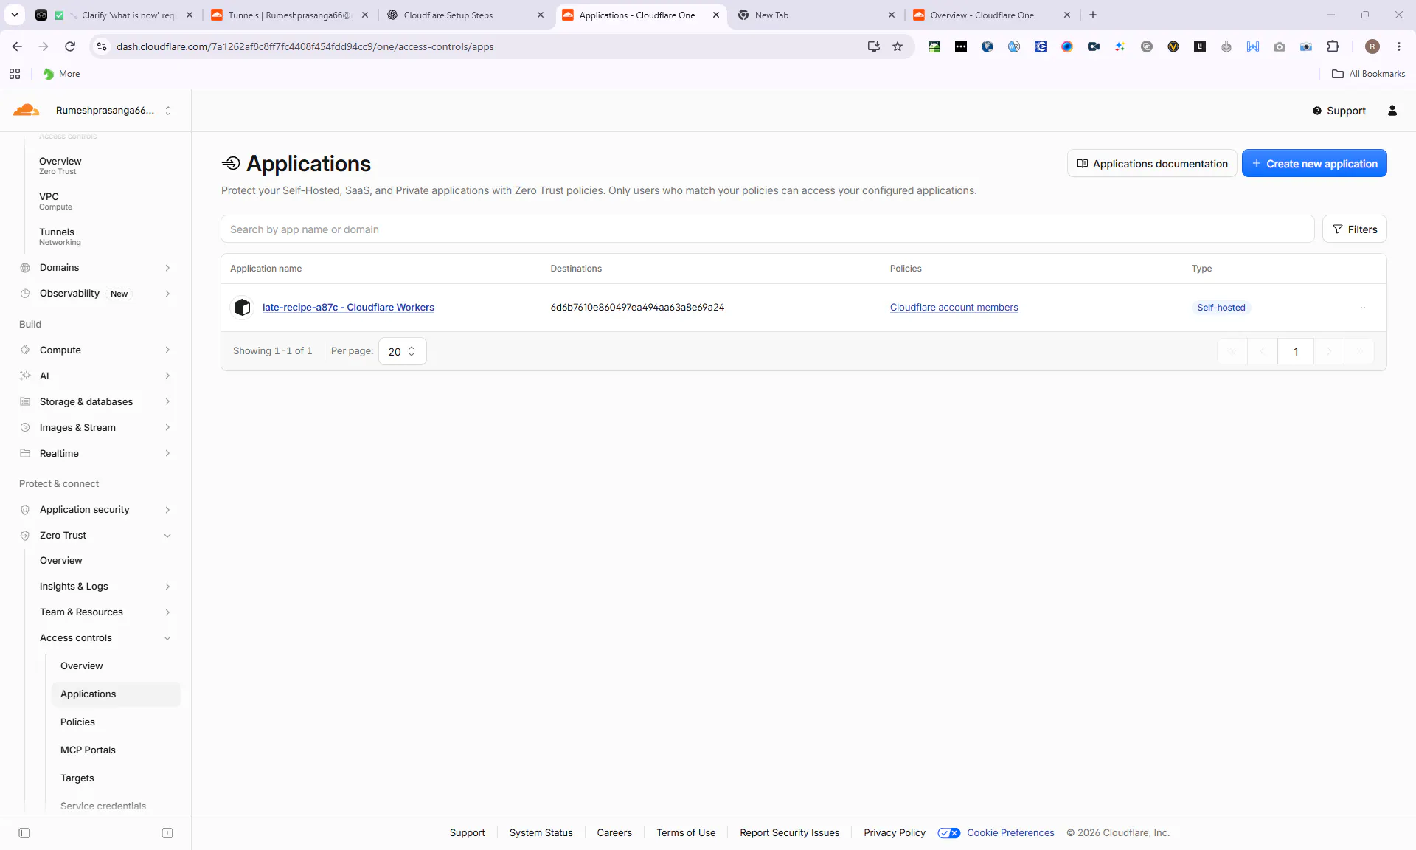Image resolution: width=1416 pixels, height=850 pixels.
Task: Click the Support link in top bar
Action: [x=1339, y=111]
